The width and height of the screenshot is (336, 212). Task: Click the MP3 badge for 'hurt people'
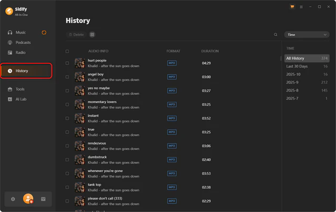pos(172,63)
